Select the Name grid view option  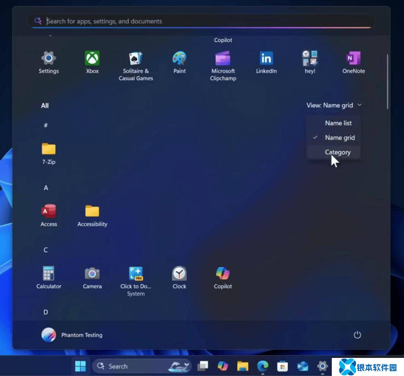334,138
